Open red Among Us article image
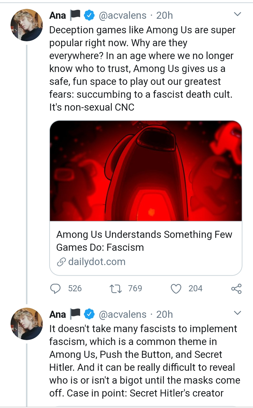Viewport: 253px width, 408px height. (146, 171)
